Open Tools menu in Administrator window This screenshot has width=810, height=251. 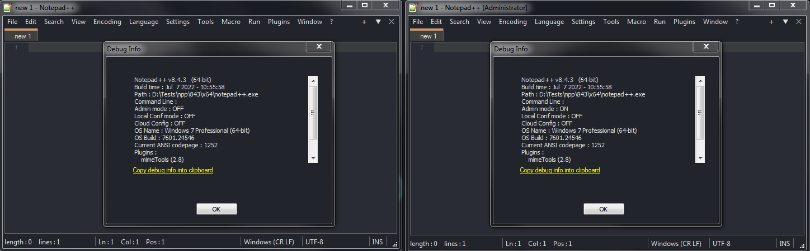click(x=611, y=22)
